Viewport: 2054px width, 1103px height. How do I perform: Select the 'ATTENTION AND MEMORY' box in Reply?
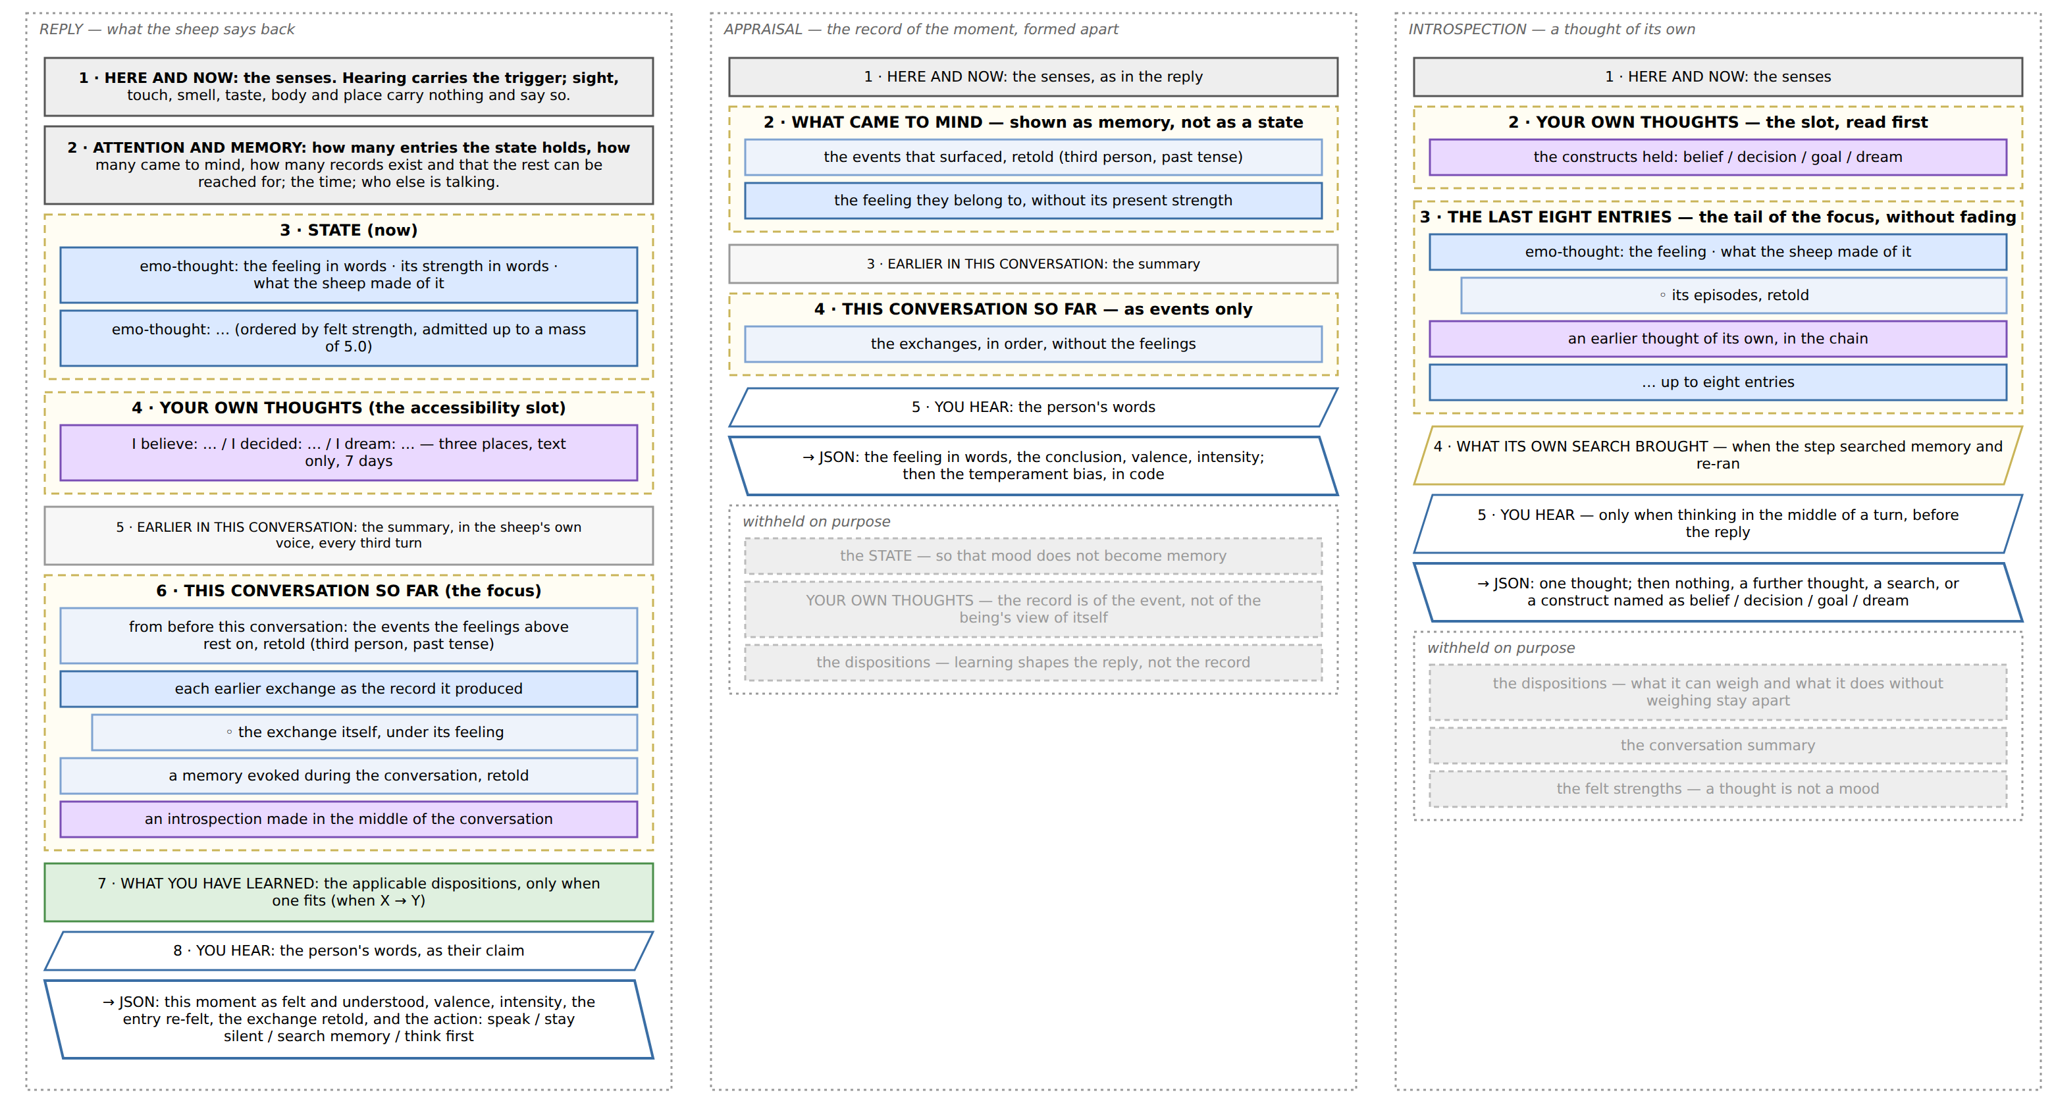click(348, 164)
